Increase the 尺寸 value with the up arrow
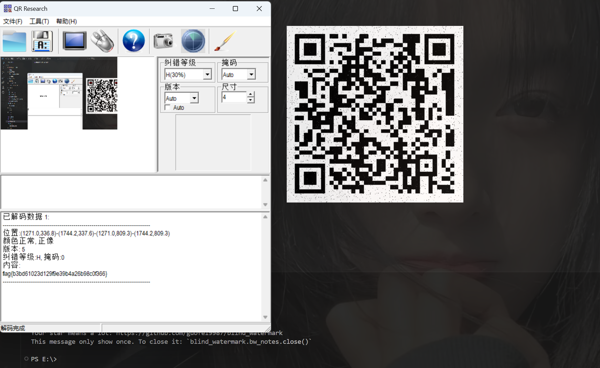Image resolution: width=600 pixels, height=368 pixels. pyautogui.click(x=251, y=94)
